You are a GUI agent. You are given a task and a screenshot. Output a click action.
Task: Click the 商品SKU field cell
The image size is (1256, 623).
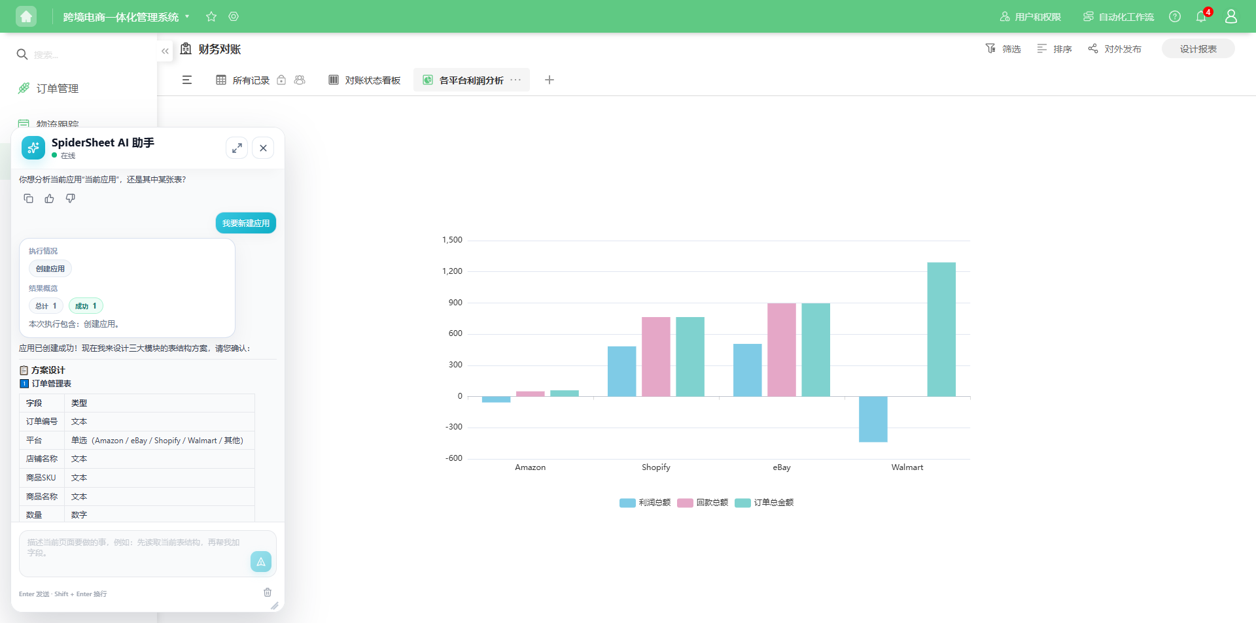tap(42, 478)
